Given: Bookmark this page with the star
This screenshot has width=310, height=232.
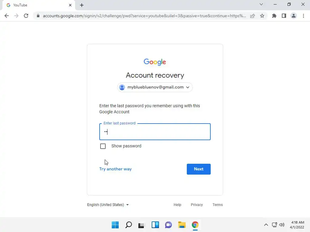Looking at the screenshot, I should (x=262, y=16).
